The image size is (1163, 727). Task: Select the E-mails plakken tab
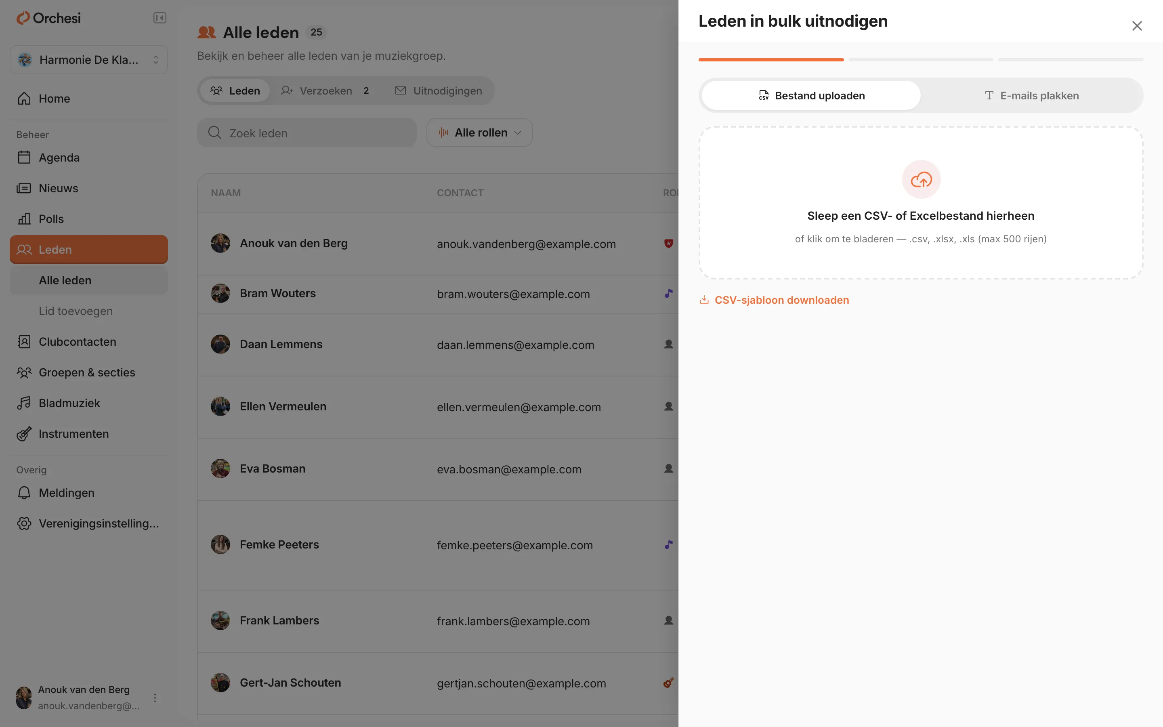tap(1031, 96)
